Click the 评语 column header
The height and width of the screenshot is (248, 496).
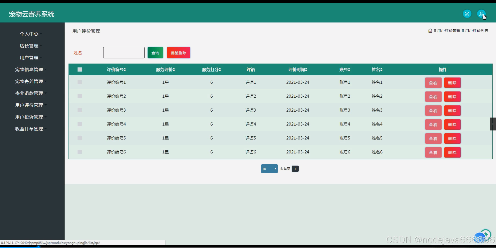click(251, 70)
